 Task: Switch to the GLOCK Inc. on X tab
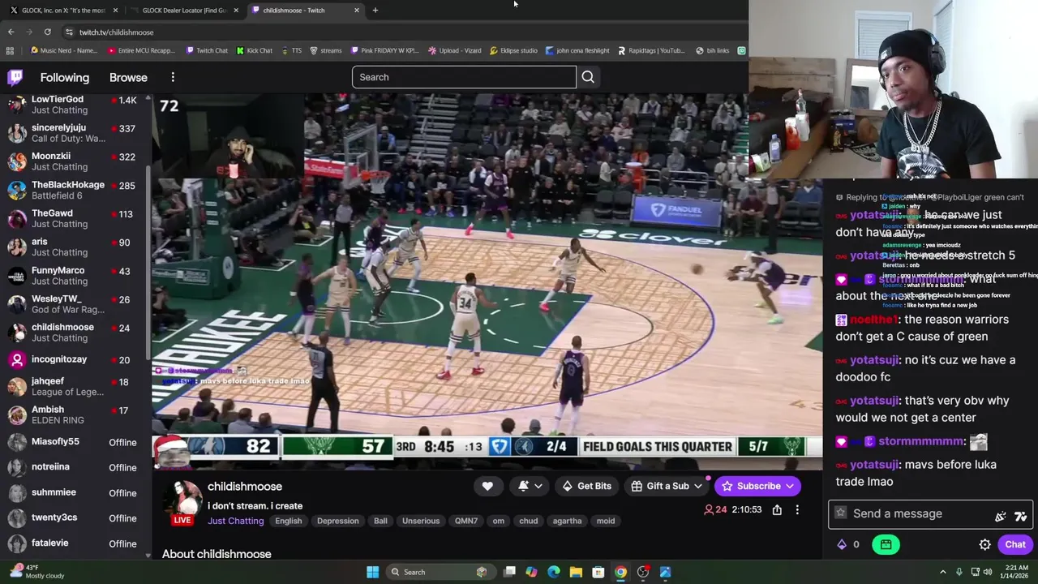[x=63, y=11]
